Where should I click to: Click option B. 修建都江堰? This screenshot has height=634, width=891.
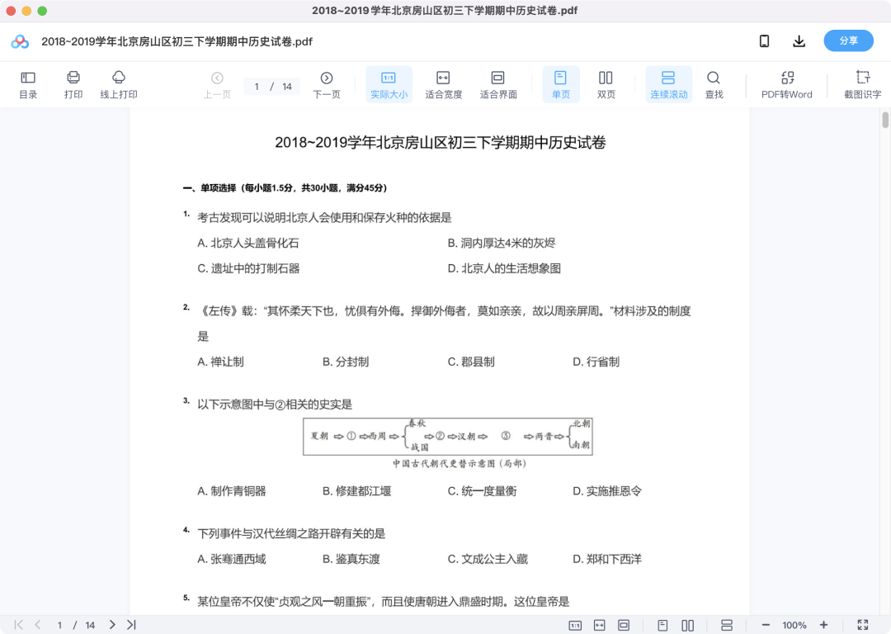click(357, 490)
